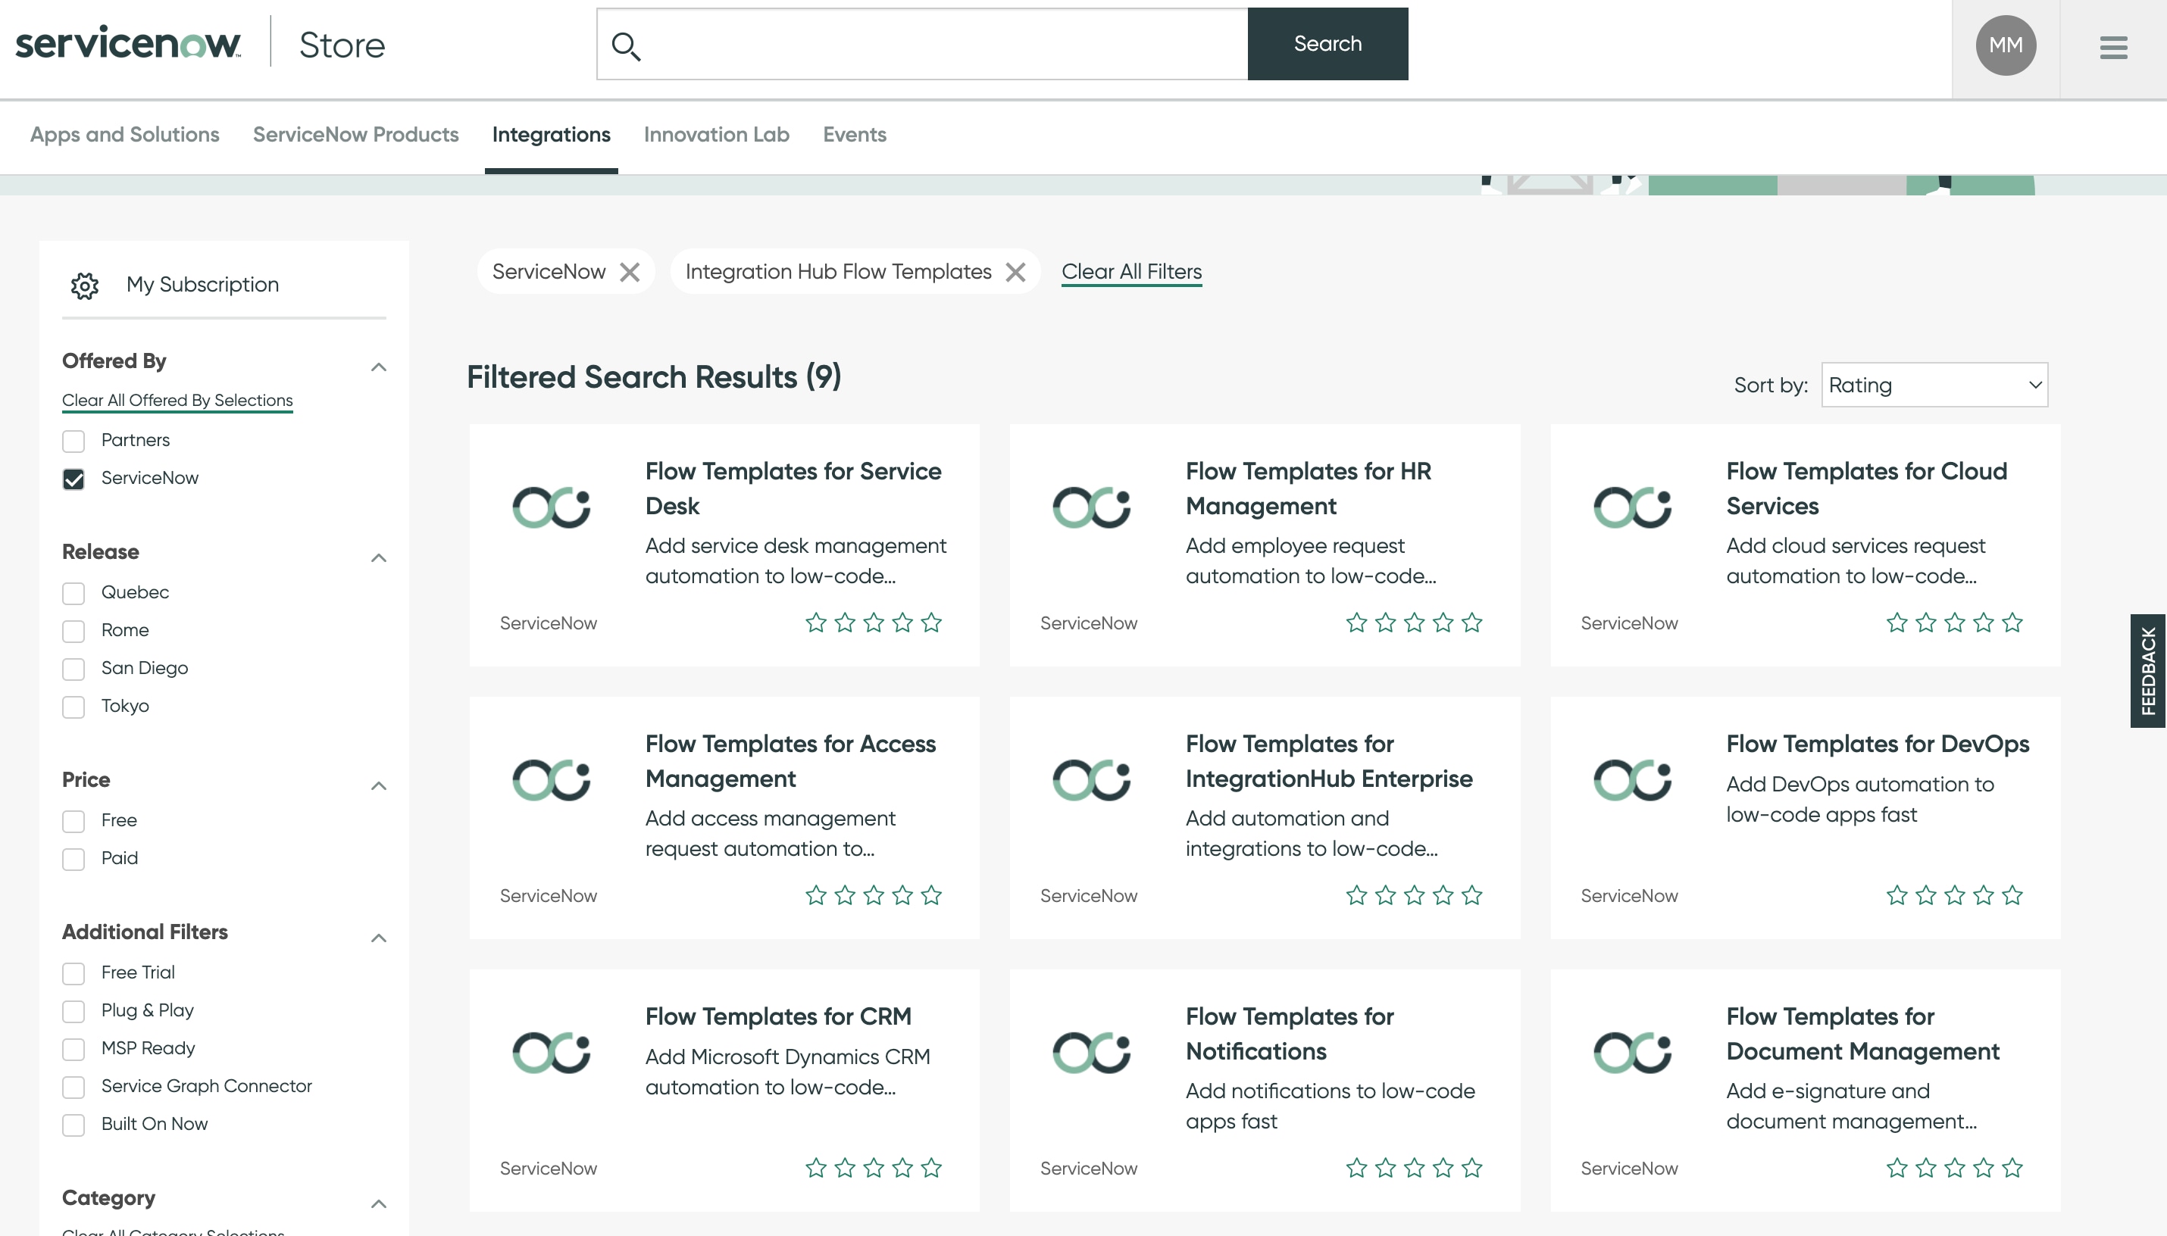Click the ServiceNow logo
Viewport: 2167px width, 1236px height.
pos(128,42)
